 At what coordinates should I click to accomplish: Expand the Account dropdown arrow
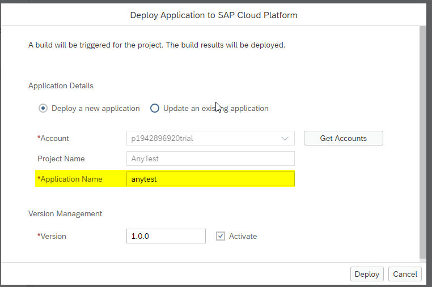(285, 138)
